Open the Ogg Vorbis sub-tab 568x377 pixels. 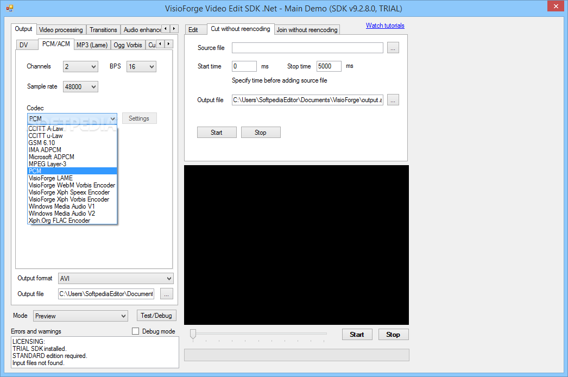pyautogui.click(x=128, y=45)
